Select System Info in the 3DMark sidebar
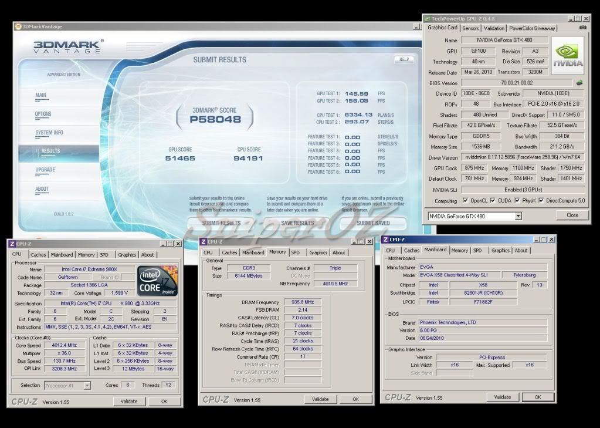This screenshot has width=600, height=428. pos(49,133)
